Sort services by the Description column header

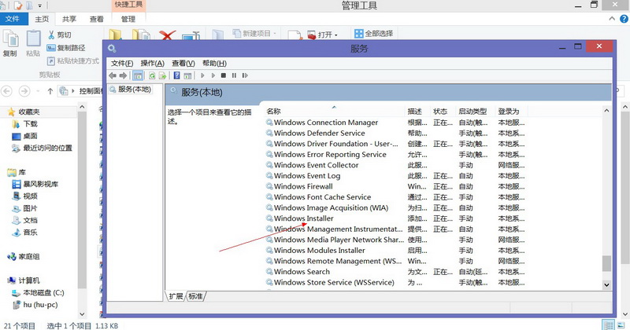417,111
